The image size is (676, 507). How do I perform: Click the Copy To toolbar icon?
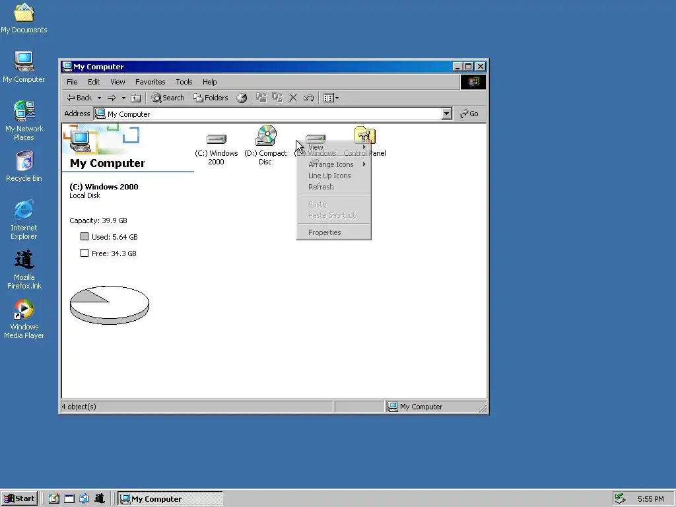[x=277, y=98]
